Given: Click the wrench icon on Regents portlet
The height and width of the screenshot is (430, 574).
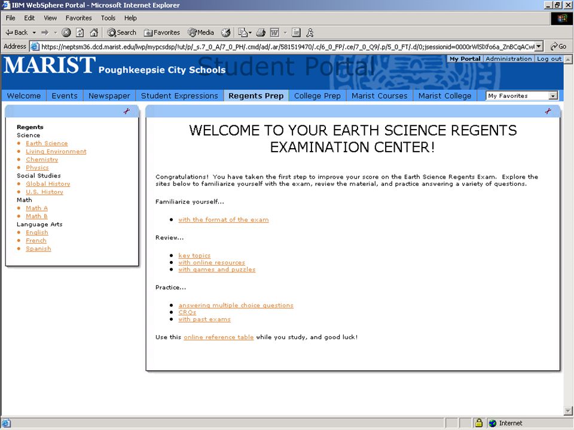Looking at the screenshot, I should [x=127, y=111].
